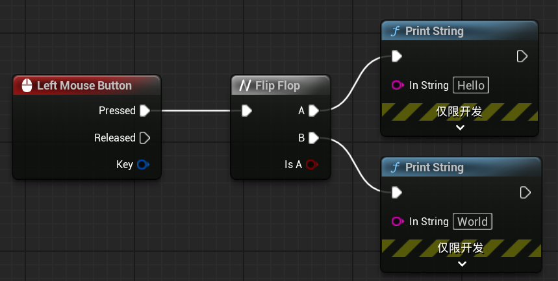Image resolution: width=558 pixels, height=281 pixels.
Task: Click the Flip Flop B output pin
Action: coord(314,138)
